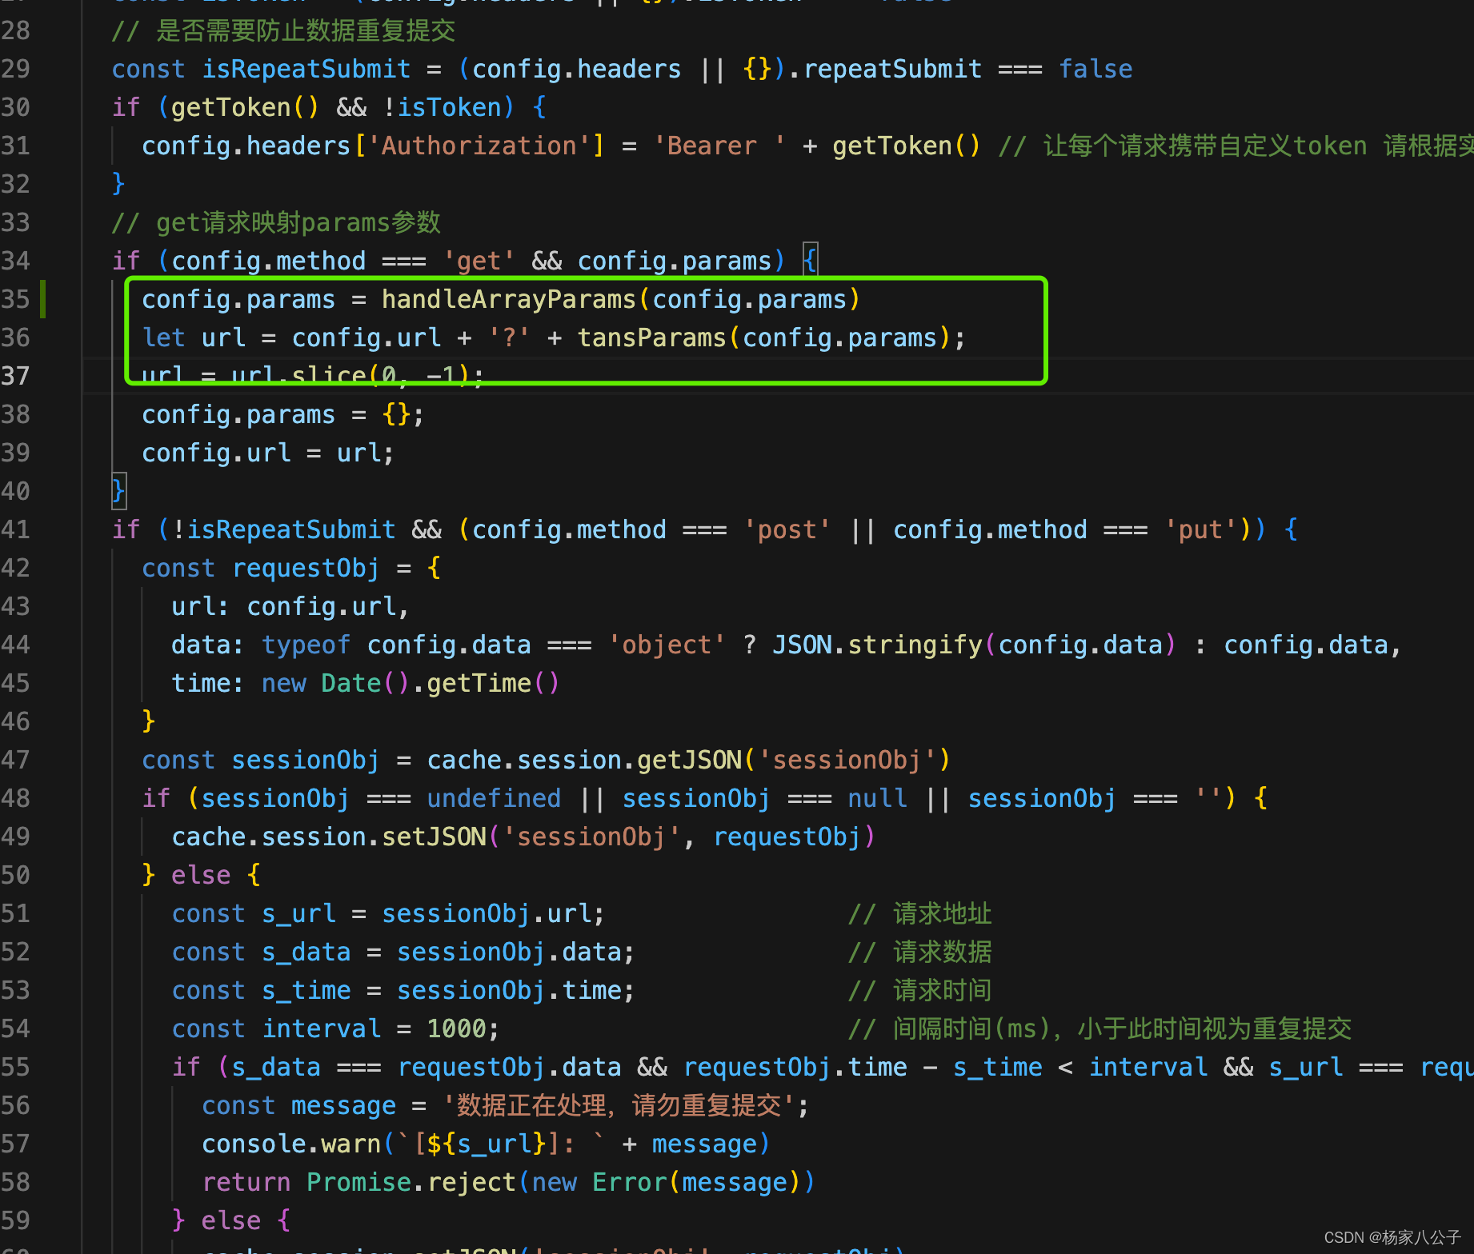Click 'repeatSubmit' property on line 29

point(892,69)
